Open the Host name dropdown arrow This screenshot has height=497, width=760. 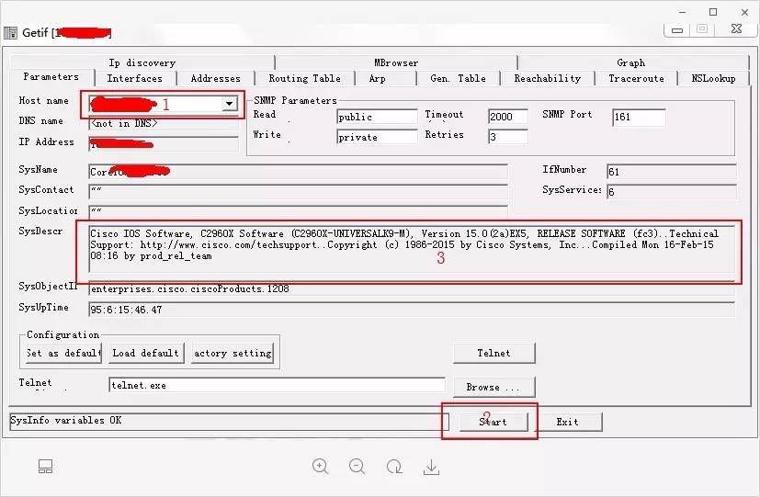(229, 103)
